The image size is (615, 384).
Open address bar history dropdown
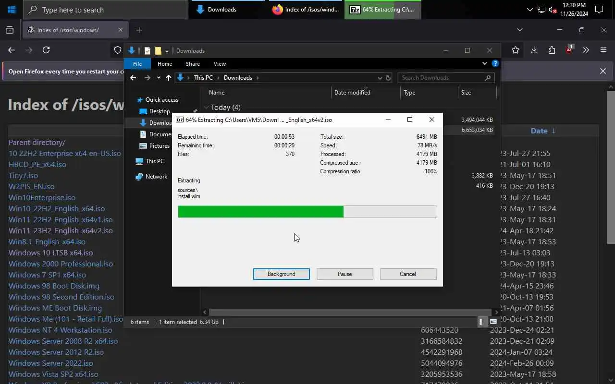click(x=380, y=78)
